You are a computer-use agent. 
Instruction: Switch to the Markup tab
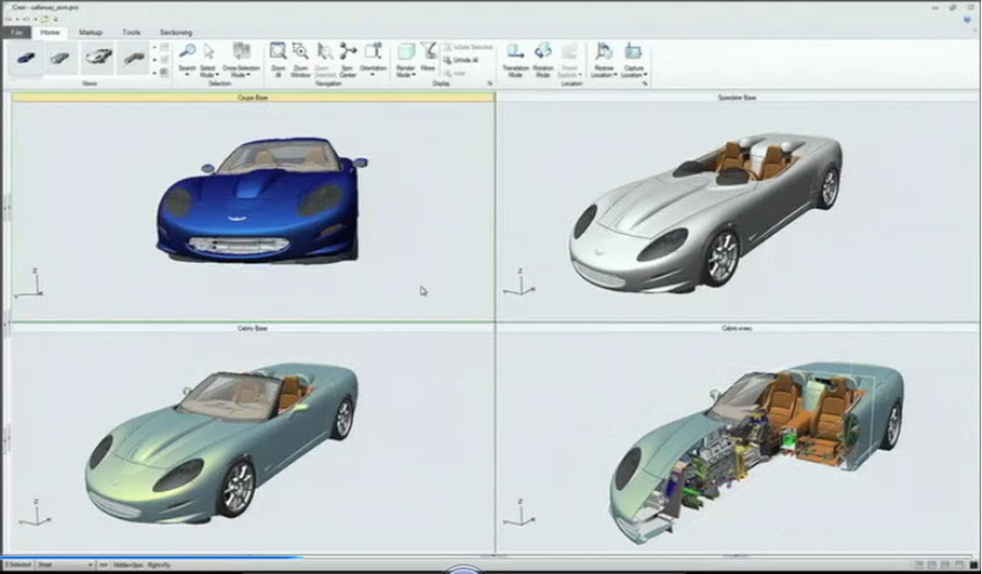[91, 32]
